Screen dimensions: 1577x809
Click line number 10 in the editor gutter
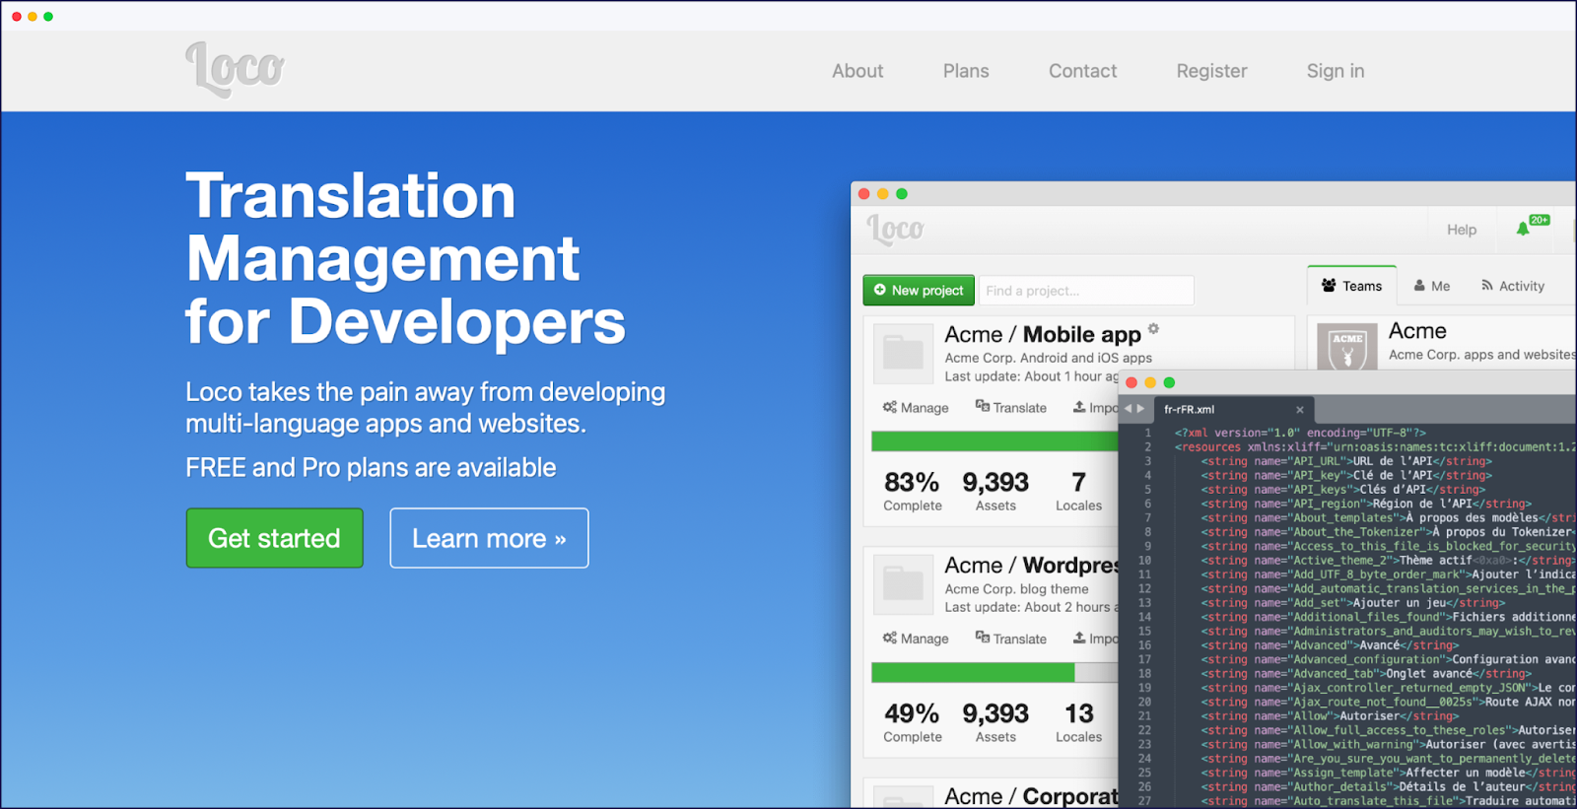click(x=1144, y=561)
